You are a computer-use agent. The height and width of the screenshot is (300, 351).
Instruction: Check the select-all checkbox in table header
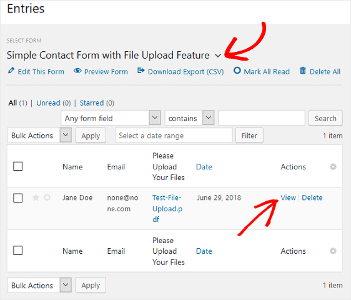pos(17,166)
